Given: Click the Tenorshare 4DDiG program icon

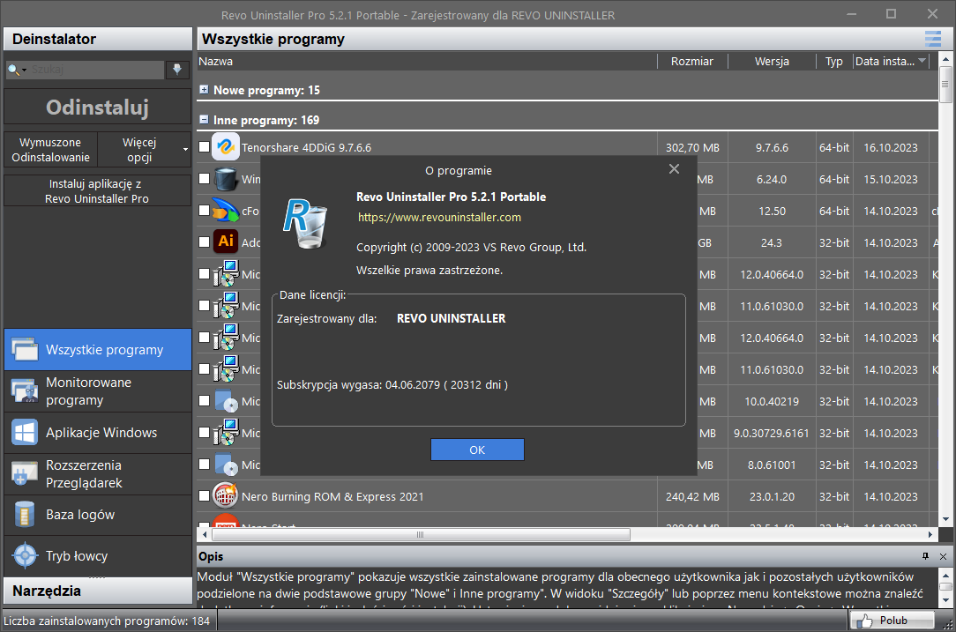Looking at the screenshot, I should [x=226, y=147].
